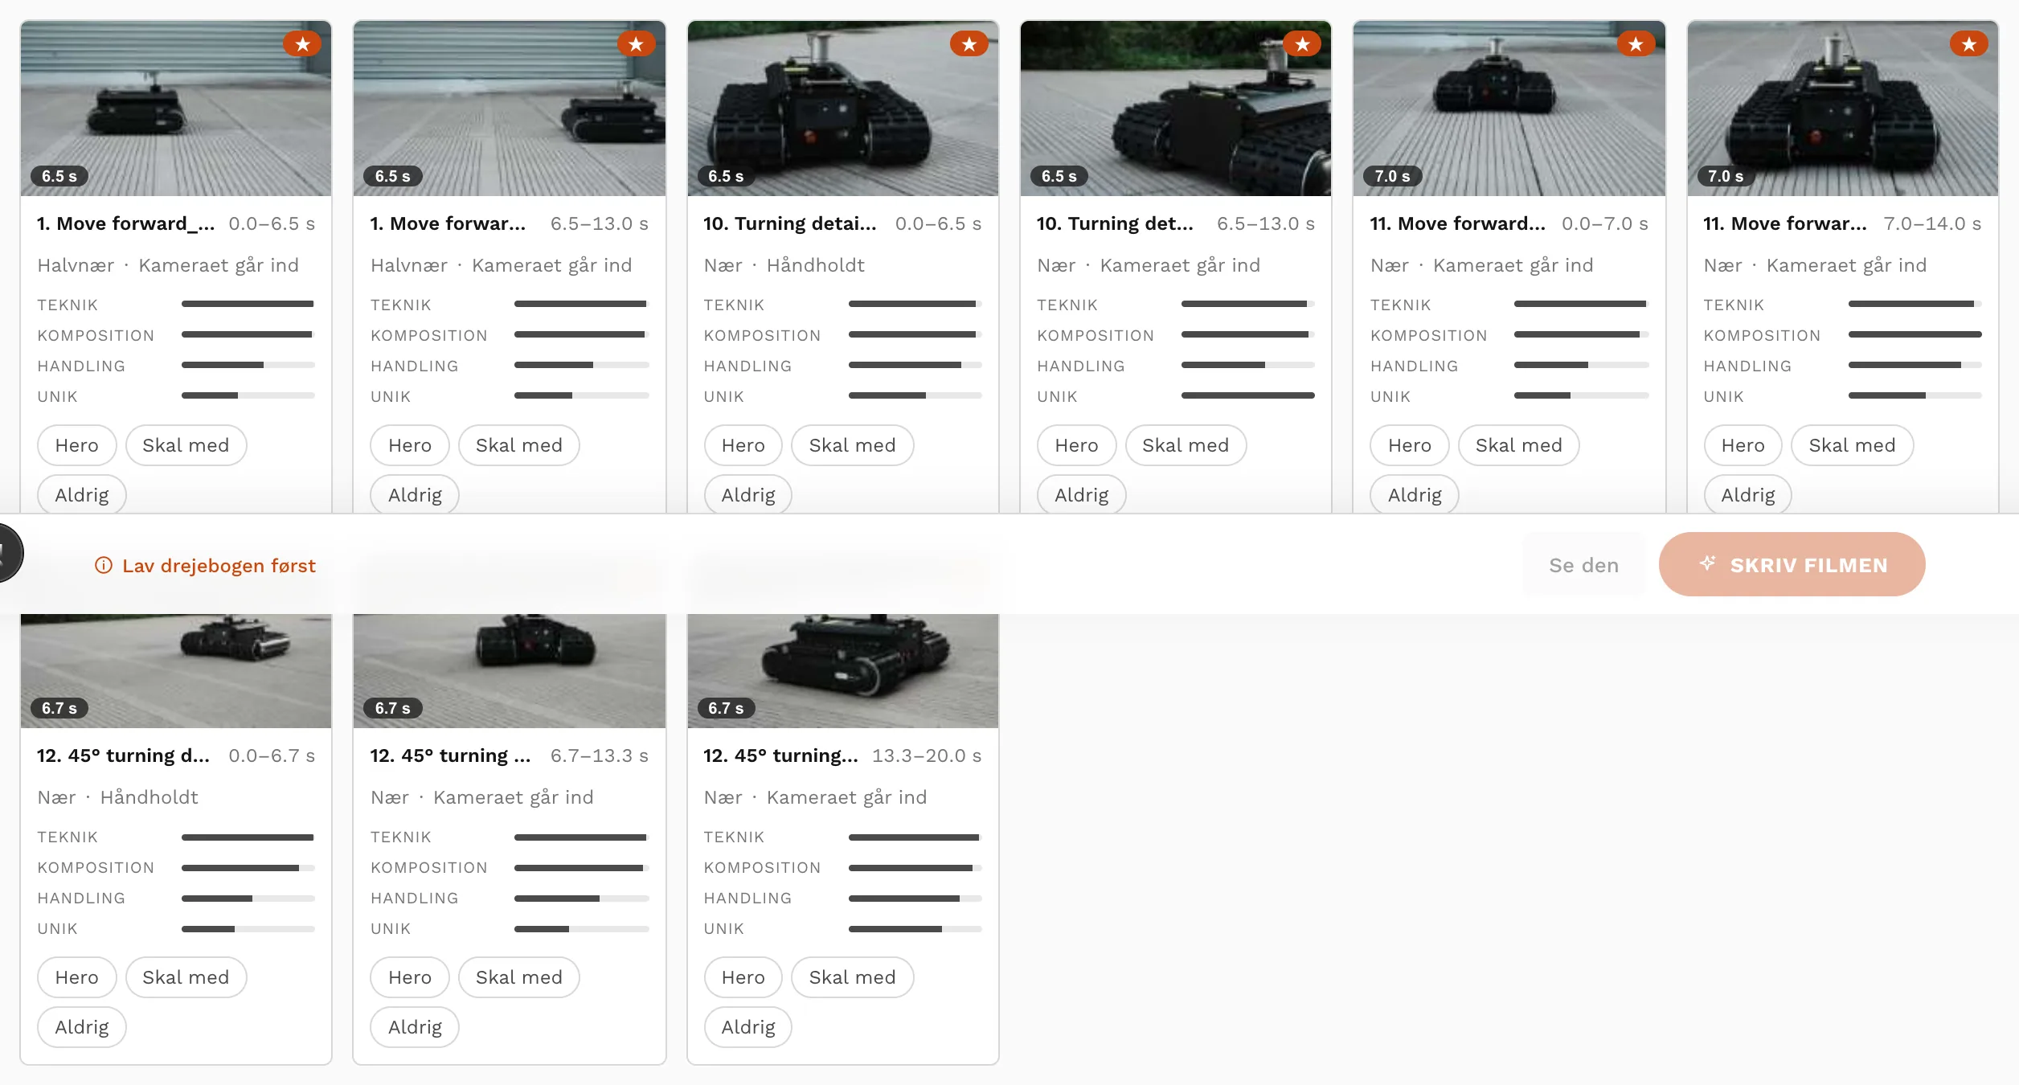The image size is (2019, 1085).
Task: Click title 11. Move forward 0.0–7.0 s
Action: click(x=1458, y=223)
